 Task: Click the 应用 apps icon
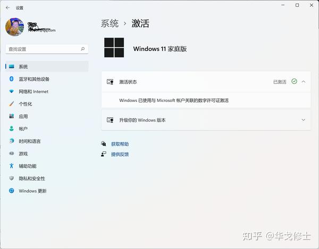(12, 116)
